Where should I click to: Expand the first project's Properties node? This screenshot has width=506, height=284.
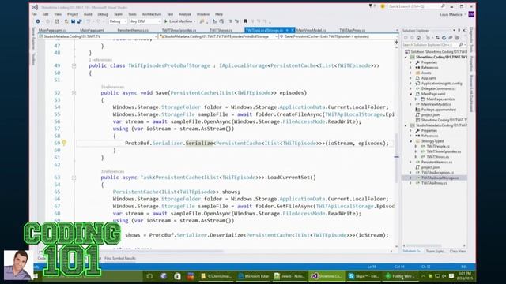tap(410, 62)
